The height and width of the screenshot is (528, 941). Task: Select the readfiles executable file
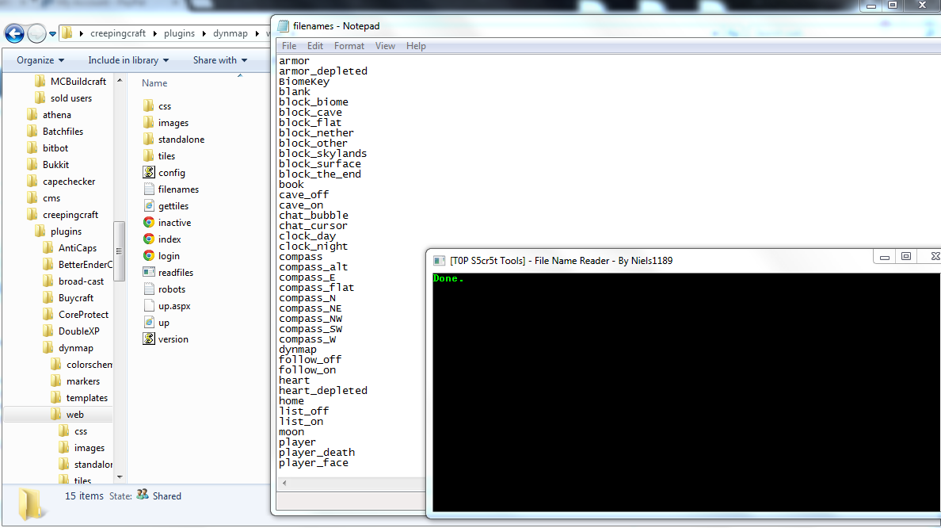(x=168, y=273)
